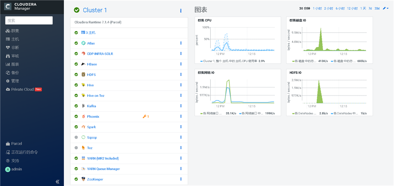Screen dimensions: 394x186
Task: Open Spark actions kebab menu
Action: pos(181,127)
